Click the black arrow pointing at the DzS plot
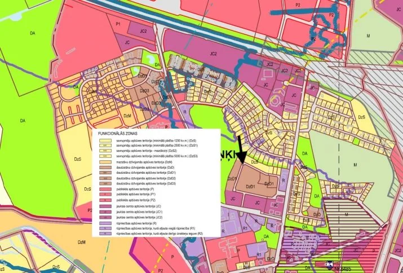The height and width of the screenshot is (273, 403). pos(241,149)
